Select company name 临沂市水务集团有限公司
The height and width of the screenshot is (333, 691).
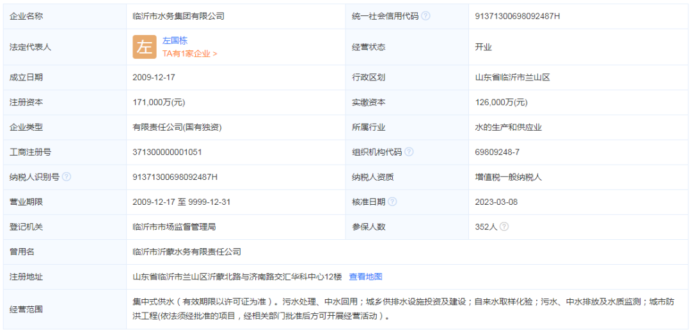click(179, 17)
